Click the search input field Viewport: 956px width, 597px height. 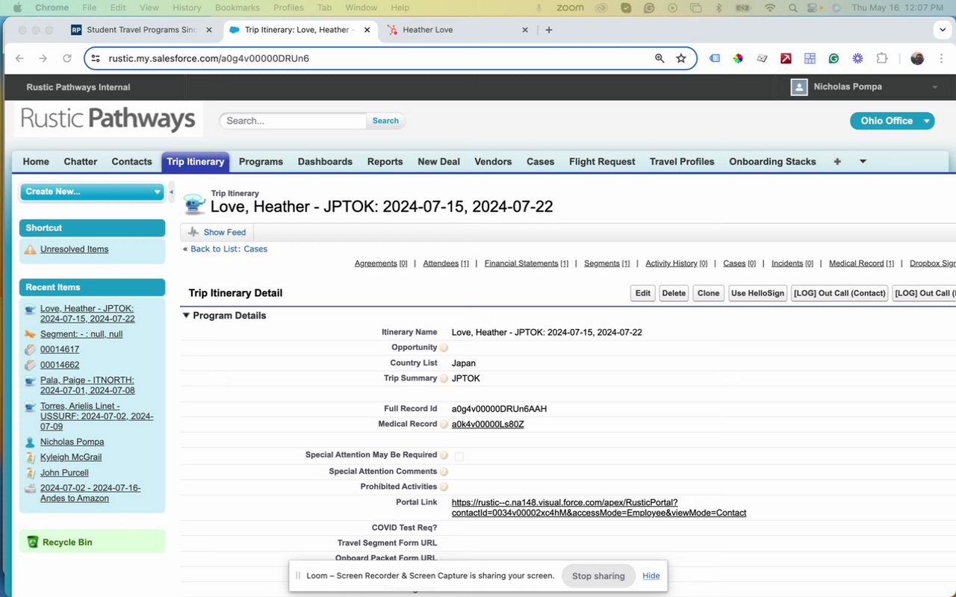(293, 121)
